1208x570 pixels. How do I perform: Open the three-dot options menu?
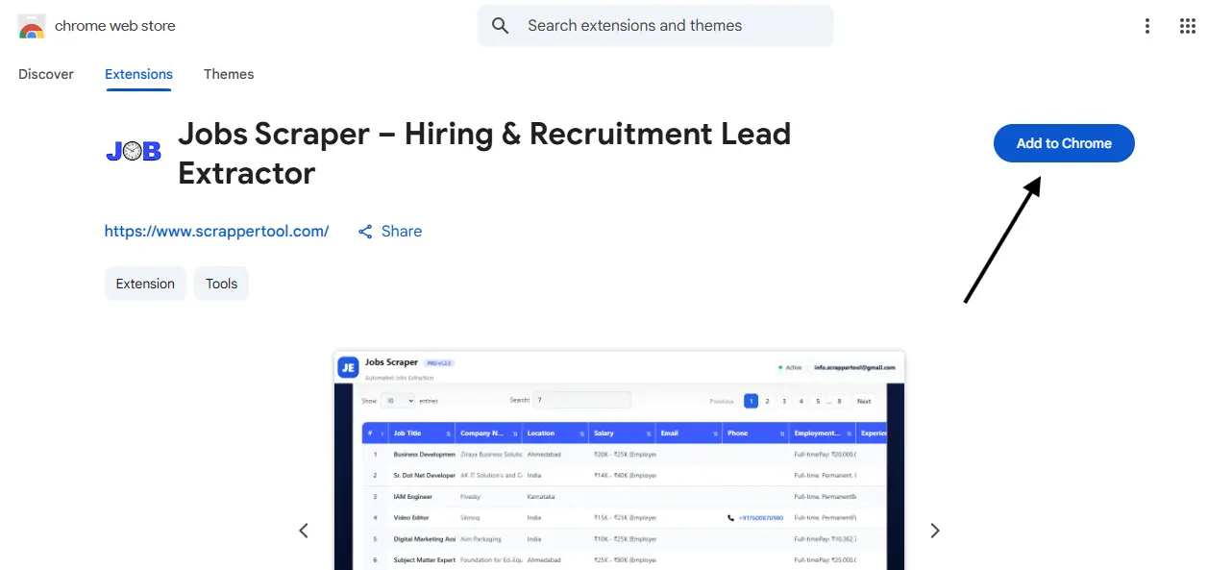point(1147,26)
